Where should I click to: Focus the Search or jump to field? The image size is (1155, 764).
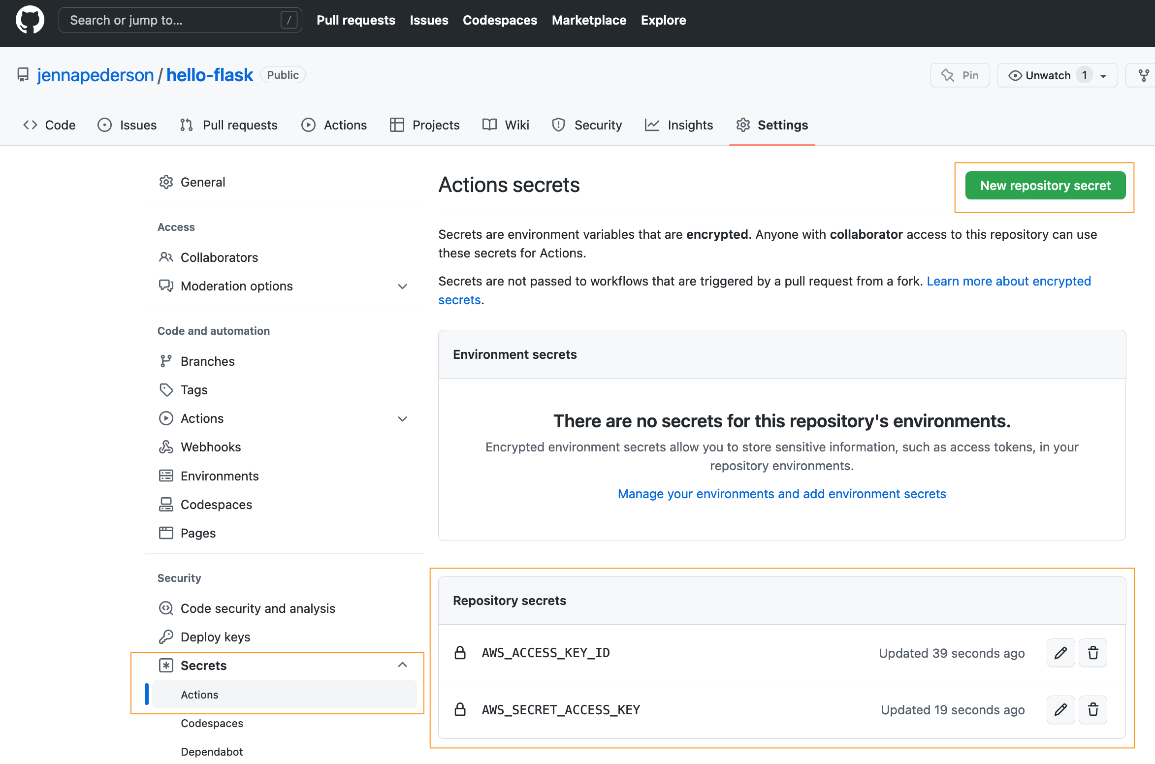coord(180,20)
